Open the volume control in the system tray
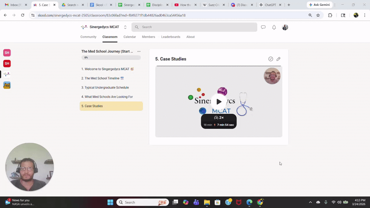370x208 pixels. pos(339,202)
